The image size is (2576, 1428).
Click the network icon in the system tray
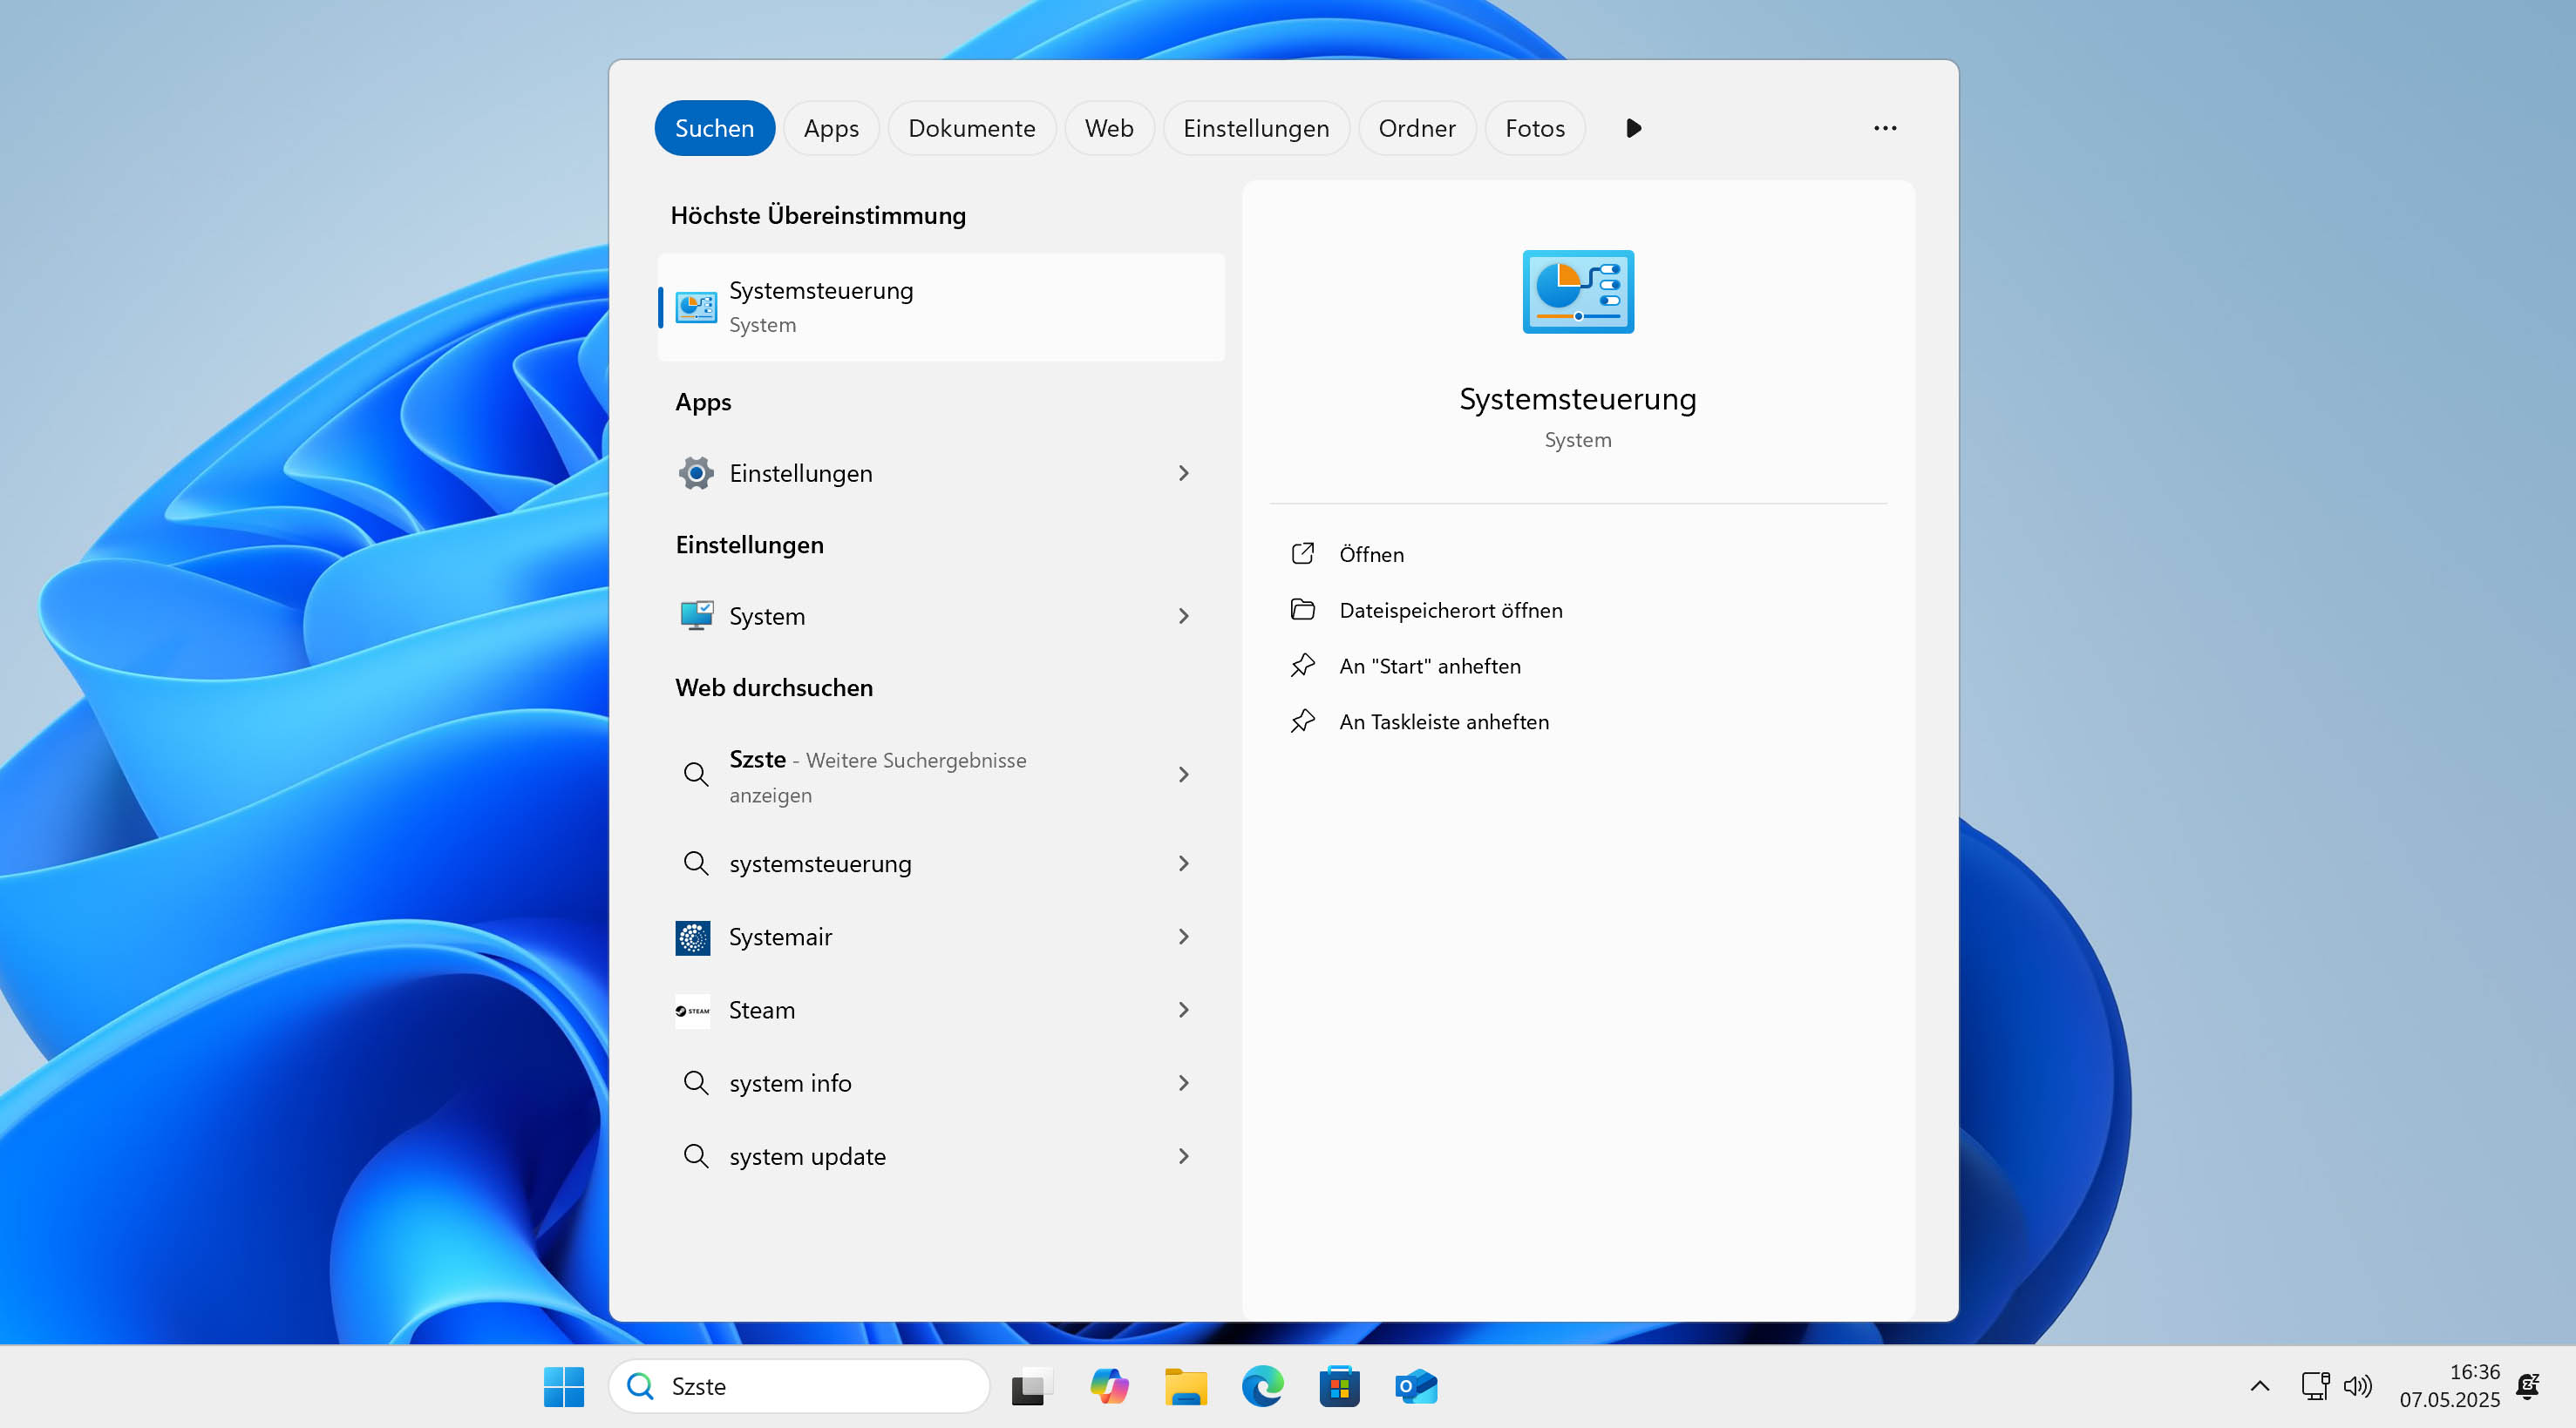(2315, 1386)
